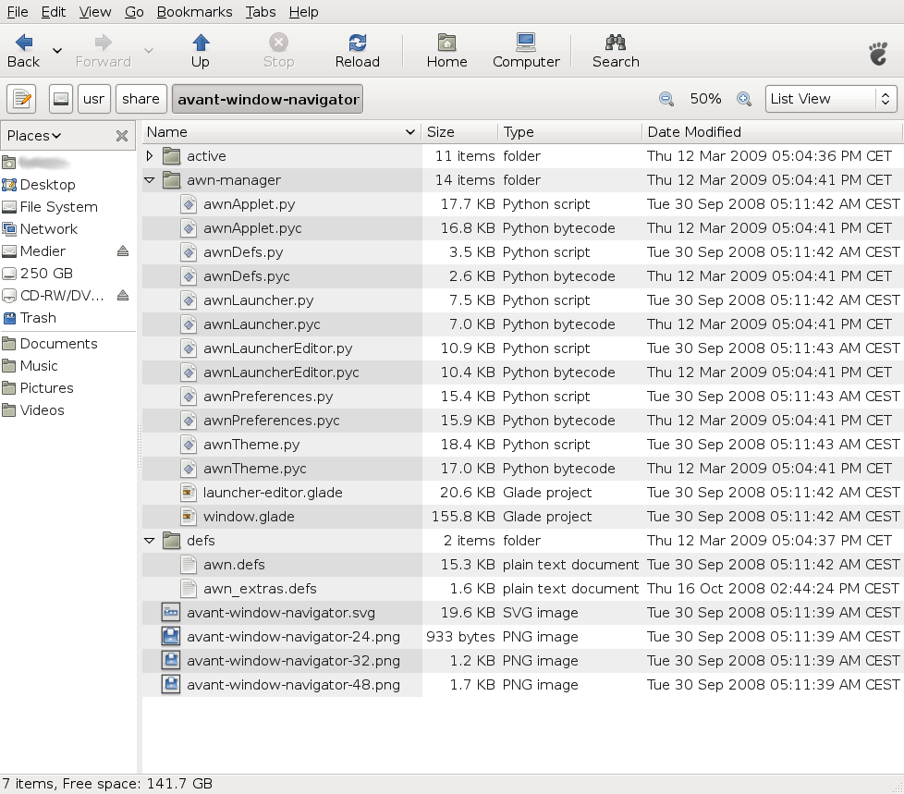Open the Bookmarks menu

194,11
